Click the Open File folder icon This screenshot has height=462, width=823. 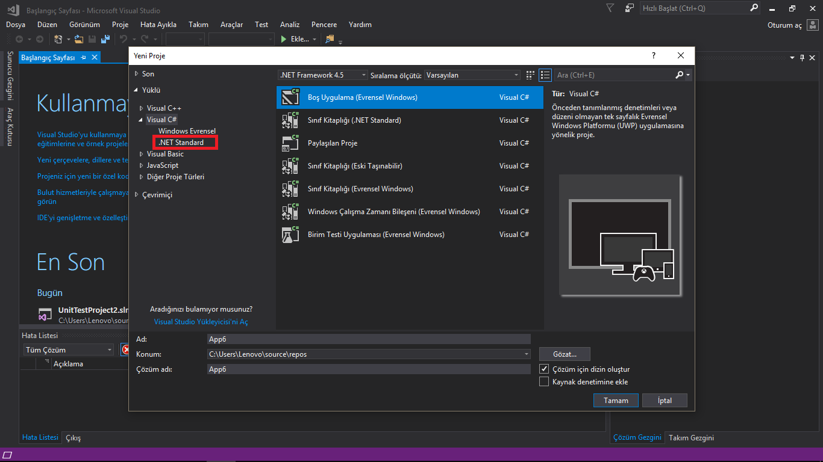[x=80, y=39]
